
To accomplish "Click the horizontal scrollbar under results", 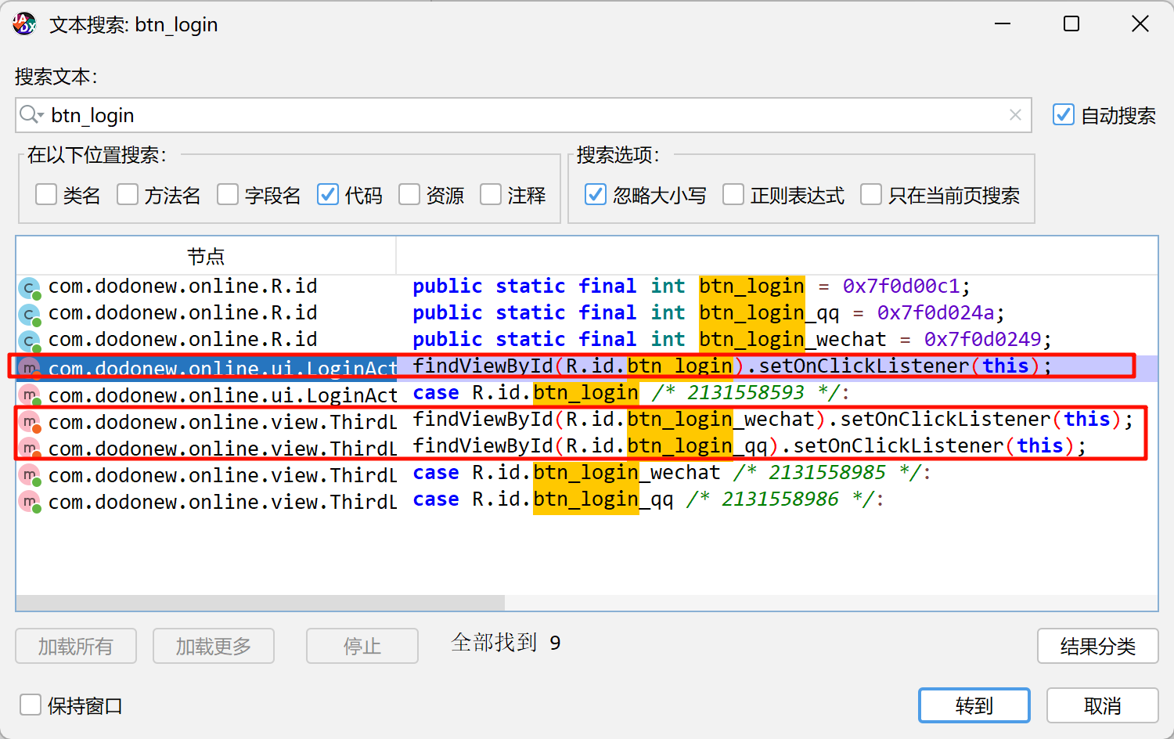I will 260,603.
